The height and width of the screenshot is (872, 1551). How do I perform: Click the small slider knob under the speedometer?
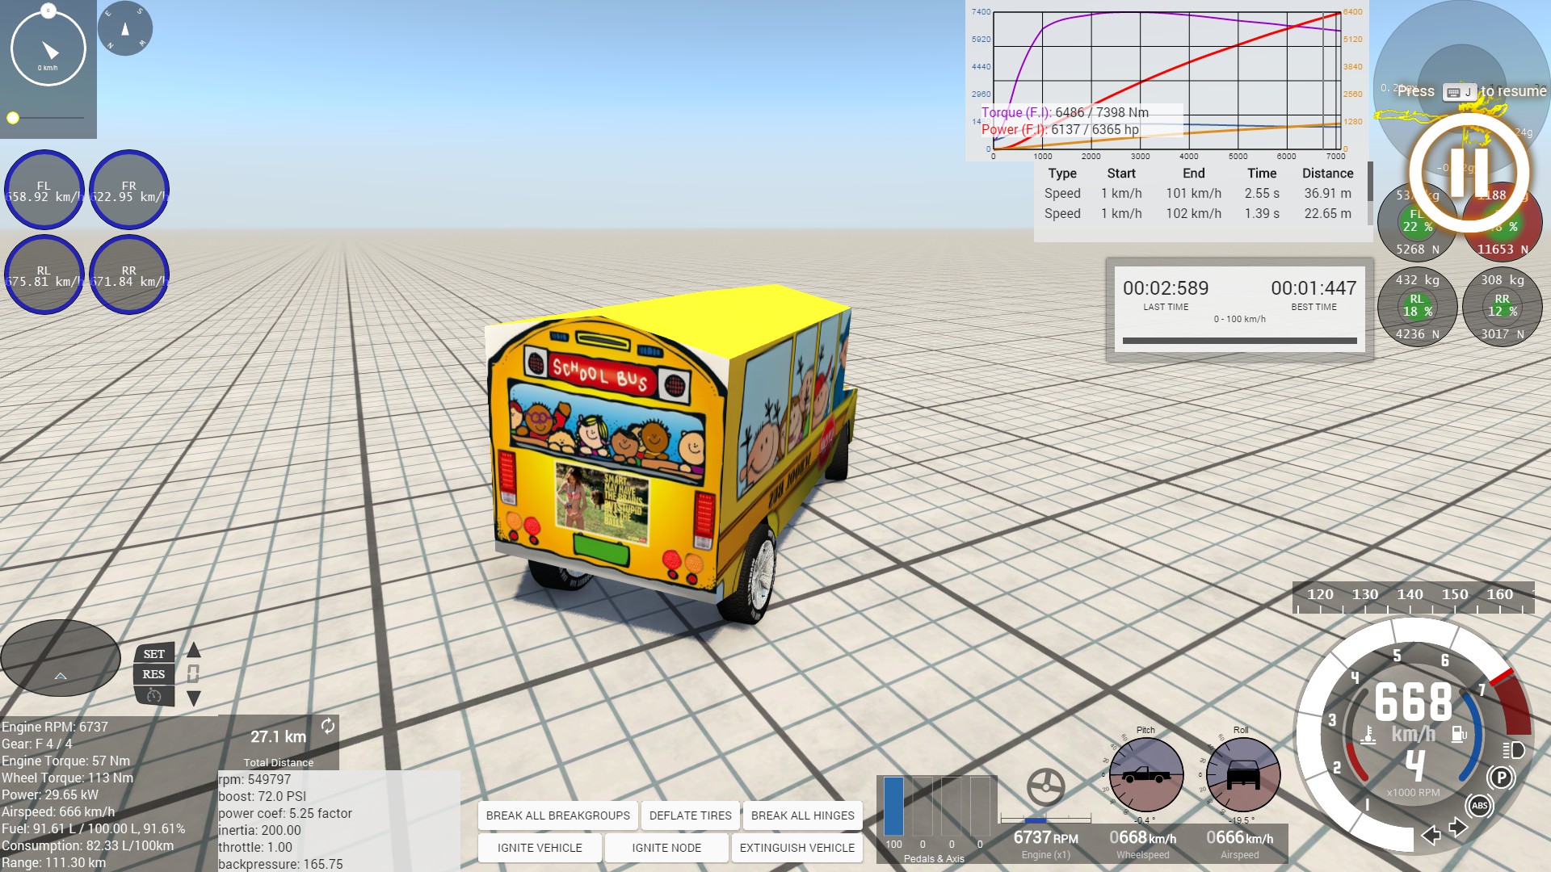(x=13, y=118)
